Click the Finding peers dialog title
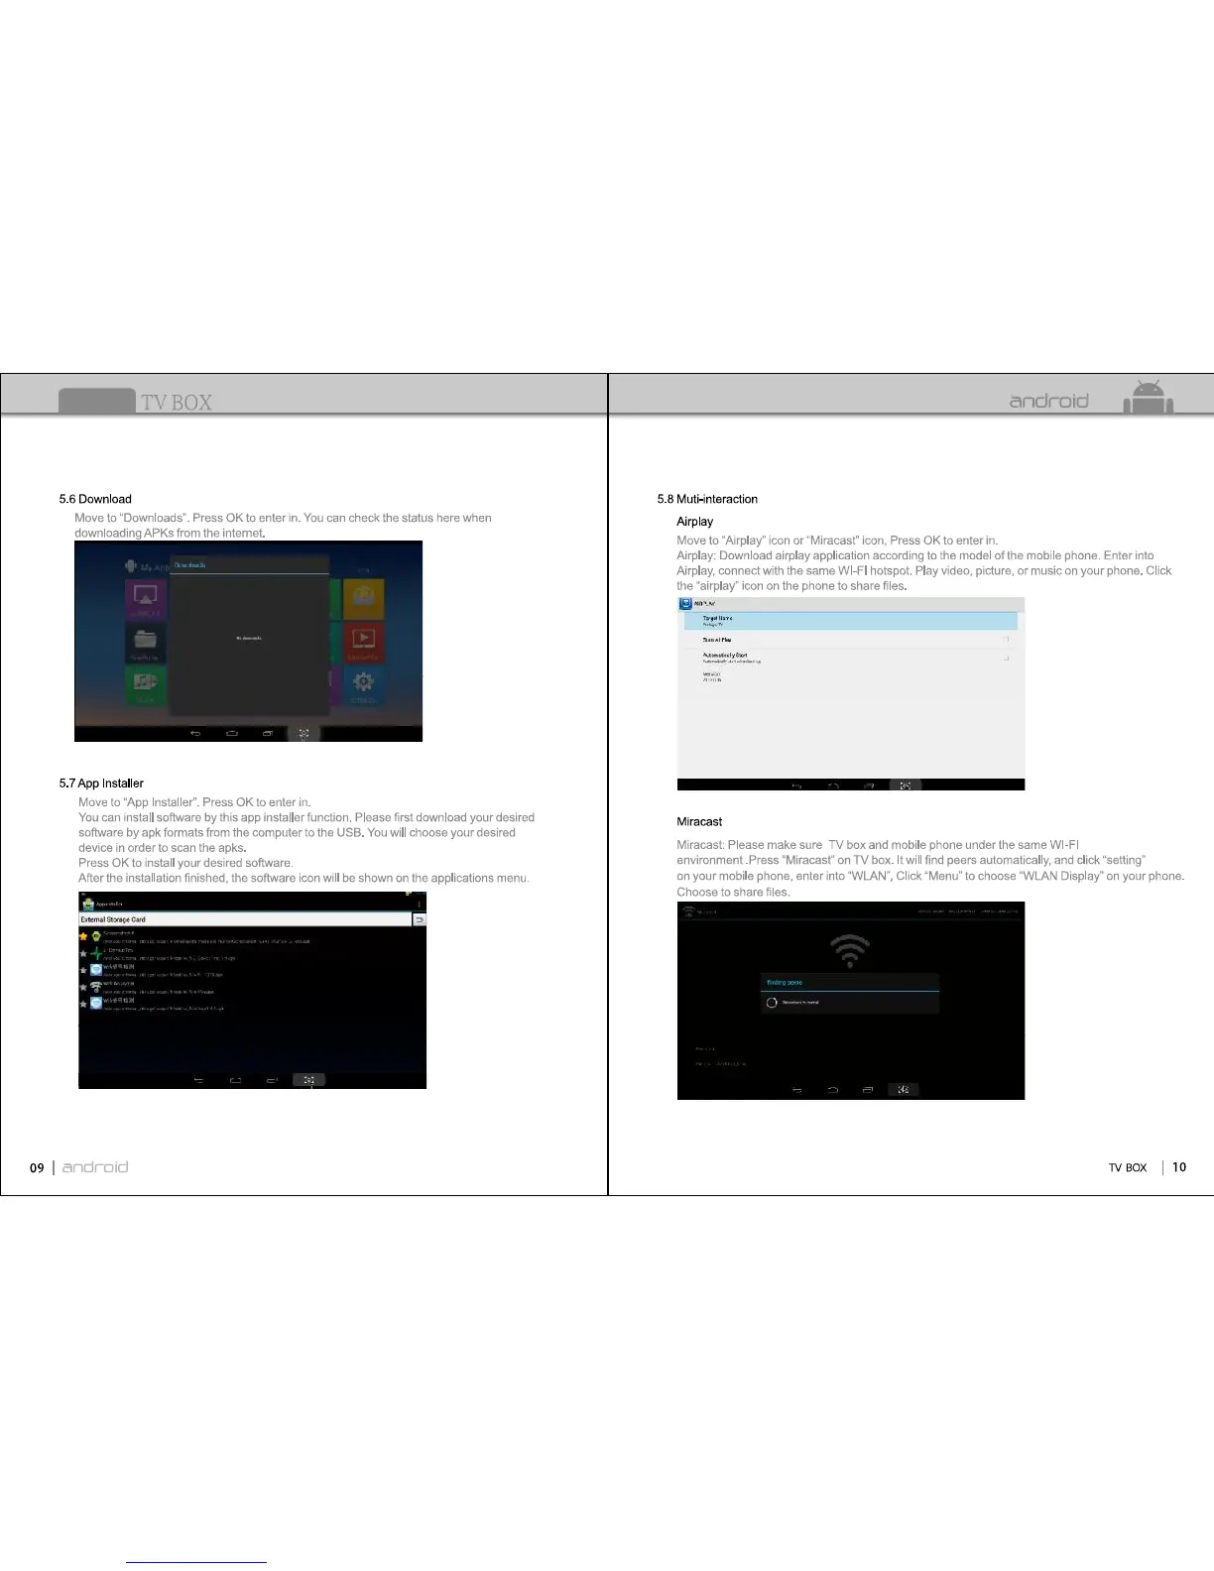Viewport: 1214px width, 1571px height. pyautogui.click(x=785, y=983)
